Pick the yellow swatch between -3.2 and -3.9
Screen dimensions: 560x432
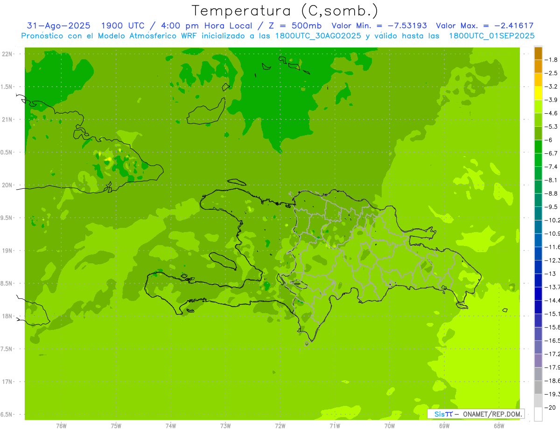click(x=538, y=93)
